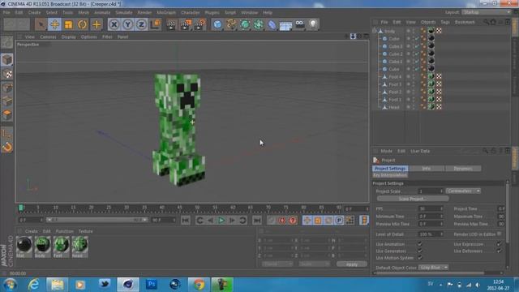Click Apply button in Coordinates panel
Image resolution: width=519 pixels, height=292 pixels.
[352, 264]
